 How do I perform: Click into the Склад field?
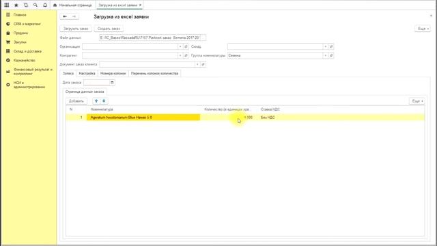coord(275,46)
